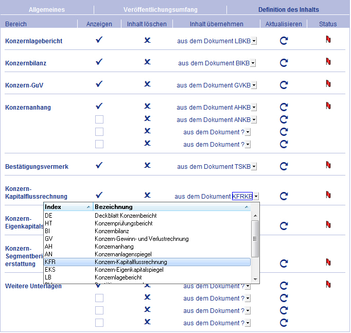Open the GVKB document dropdown

(254, 85)
